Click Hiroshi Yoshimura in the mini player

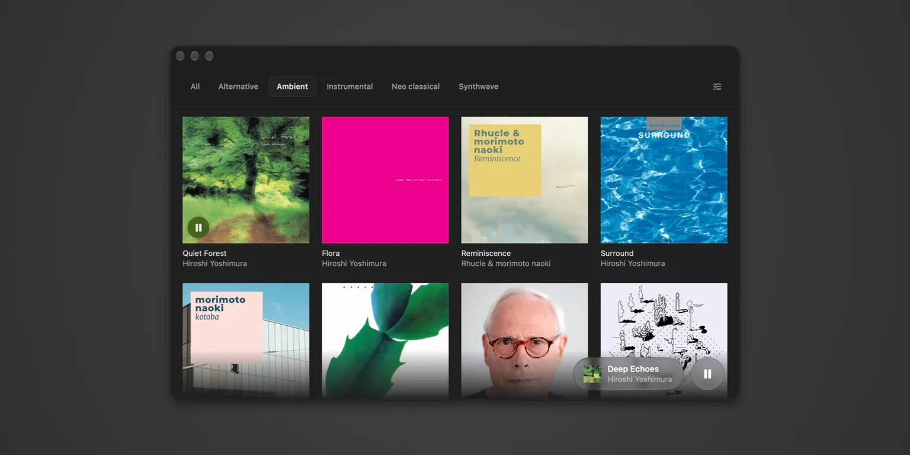coord(639,379)
